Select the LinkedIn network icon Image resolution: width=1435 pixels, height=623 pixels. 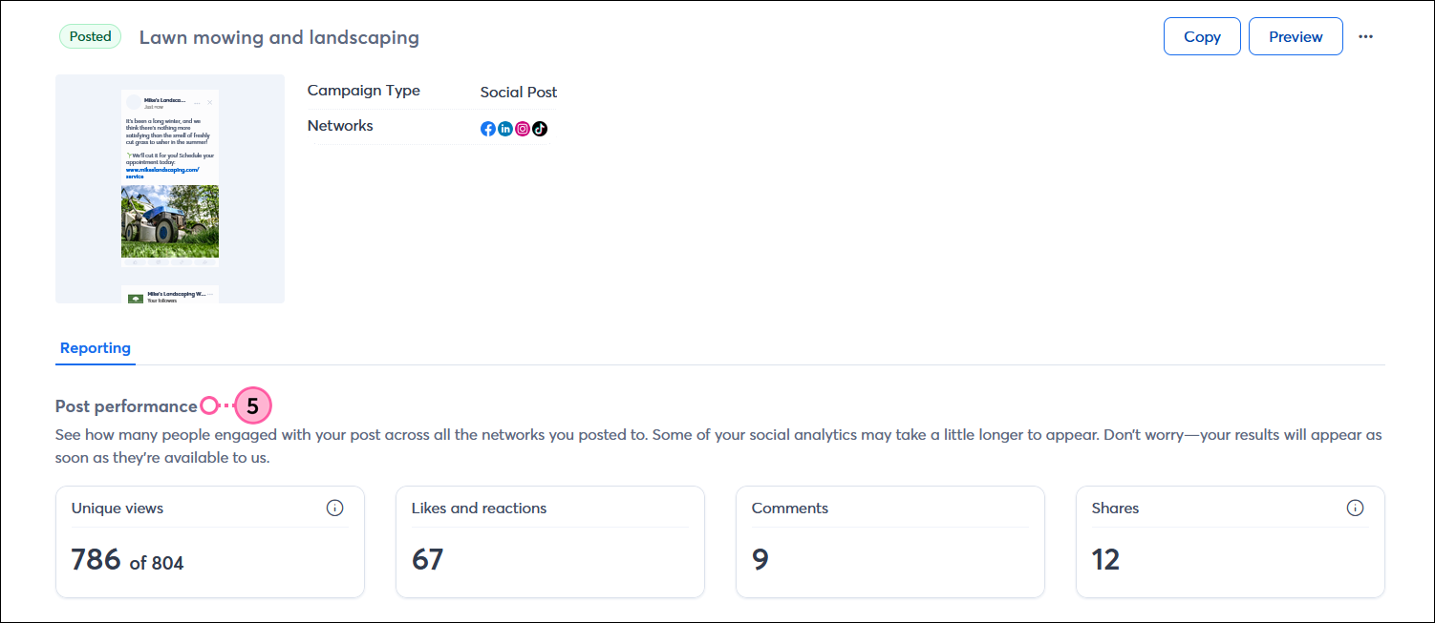(504, 128)
